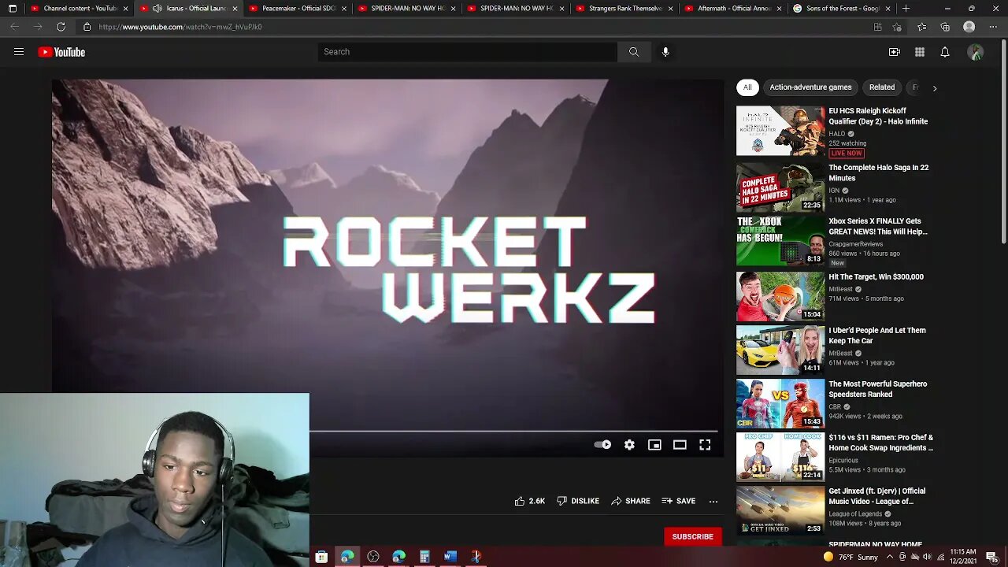1008x567 pixels.
Task: Open Get Jinxed music video thumbnail
Action: pos(780,510)
